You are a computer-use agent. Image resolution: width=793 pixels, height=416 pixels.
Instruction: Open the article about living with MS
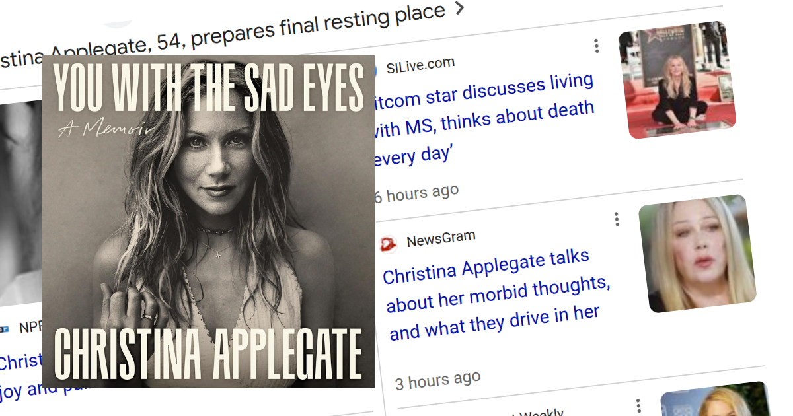pos(482,119)
